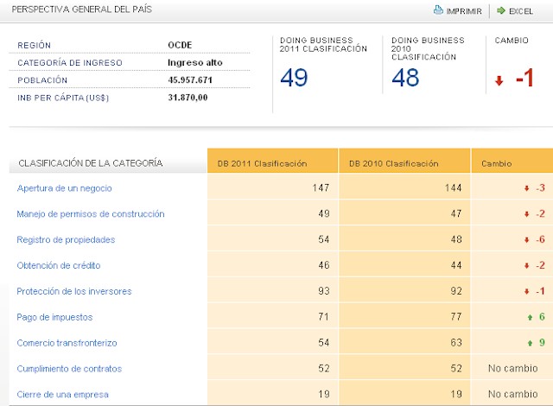Viewport: 553px width, 406px height.
Task: Click the Cambio column header
Action: (497, 163)
